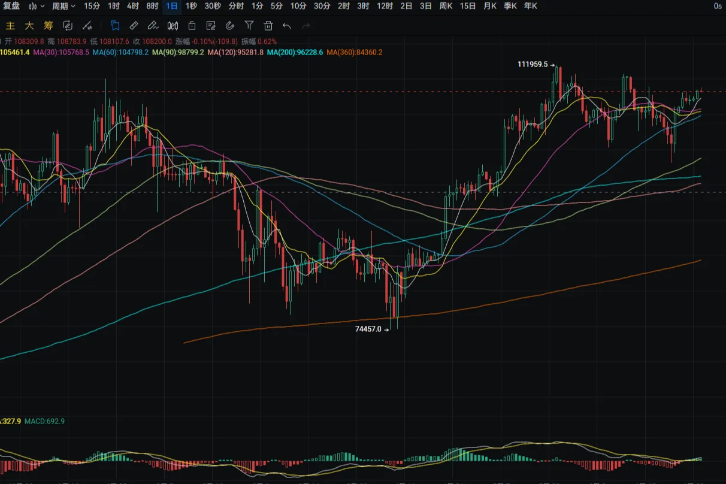Click the redo arrow icon

click(x=306, y=26)
